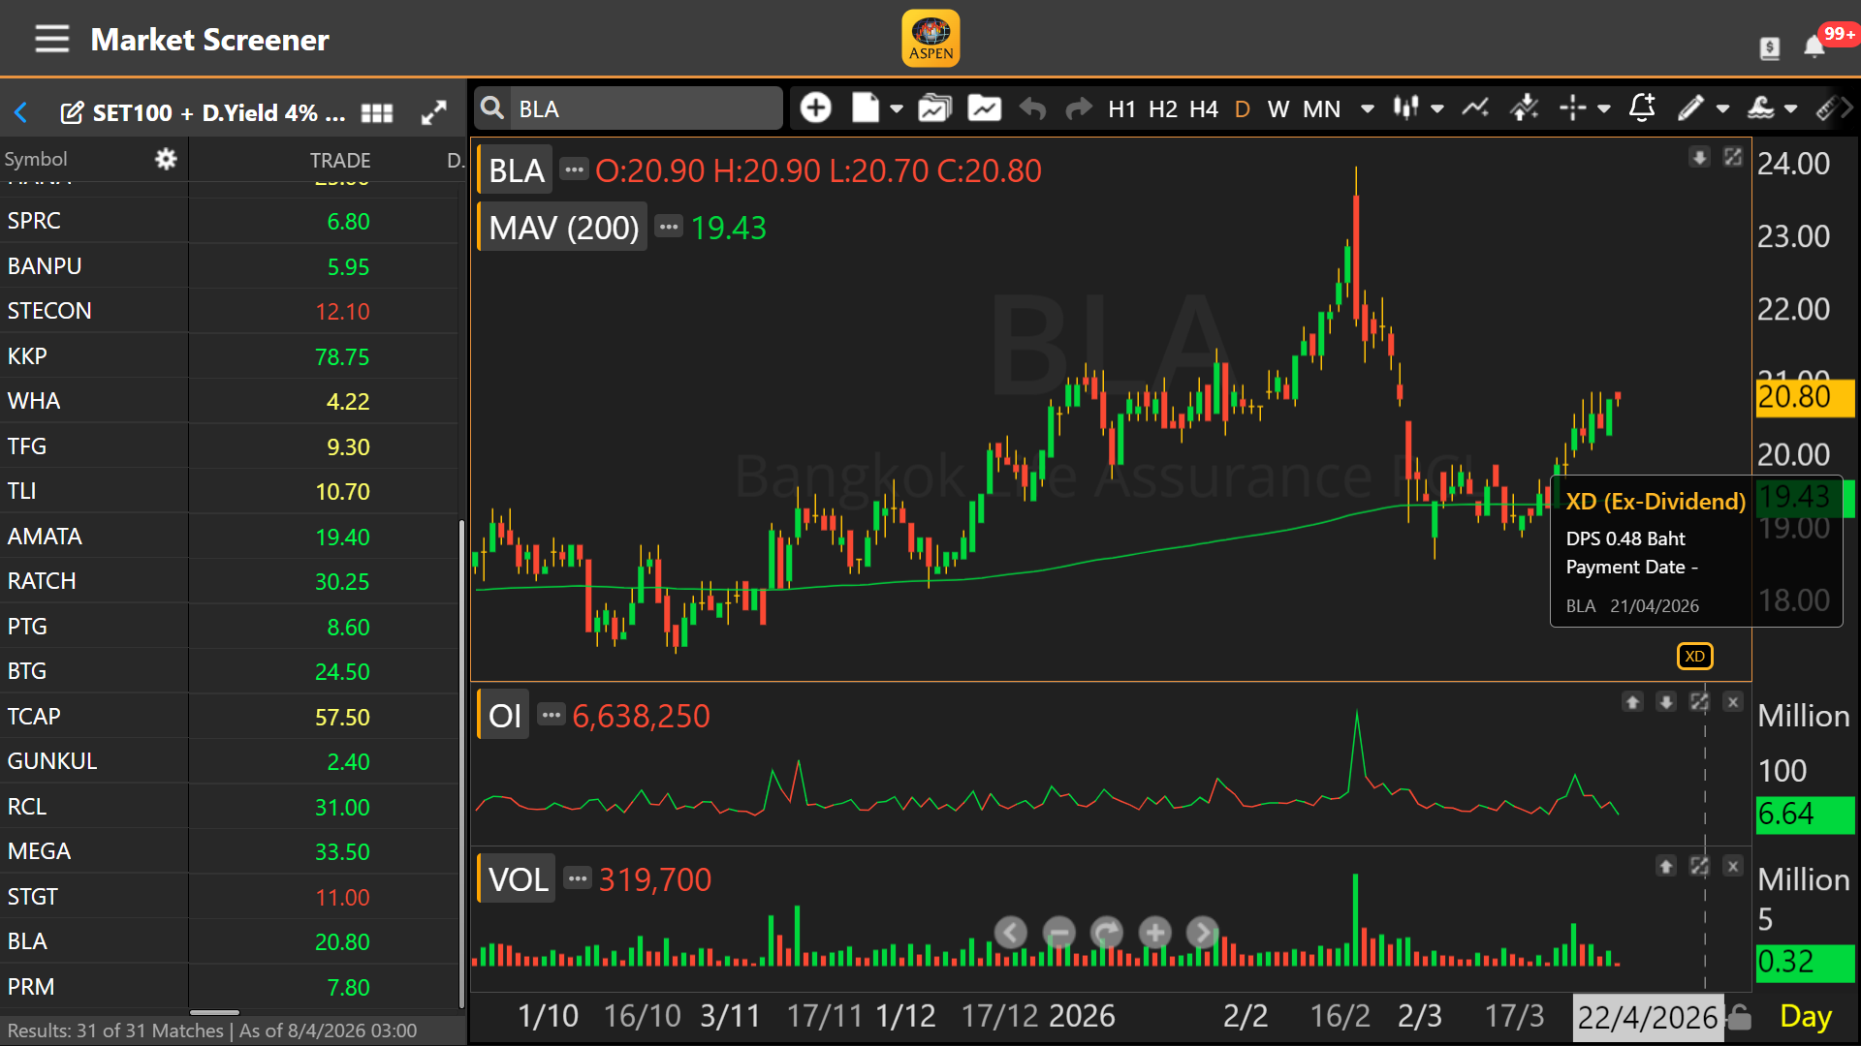Open the hamburger main menu
This screenshot has width=1861, height=1046.
(51, 40)
